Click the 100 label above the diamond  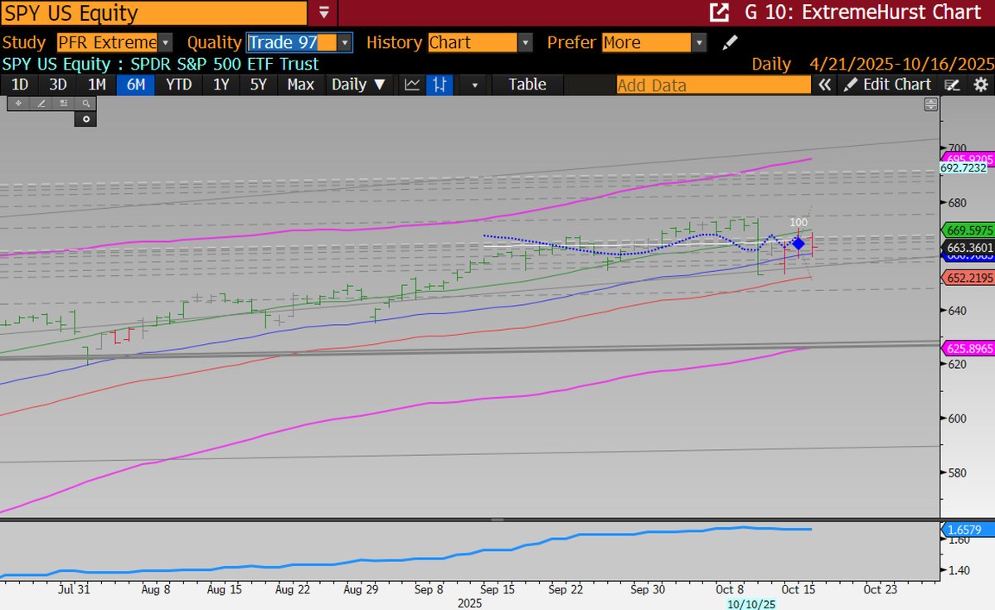[798, 222]
